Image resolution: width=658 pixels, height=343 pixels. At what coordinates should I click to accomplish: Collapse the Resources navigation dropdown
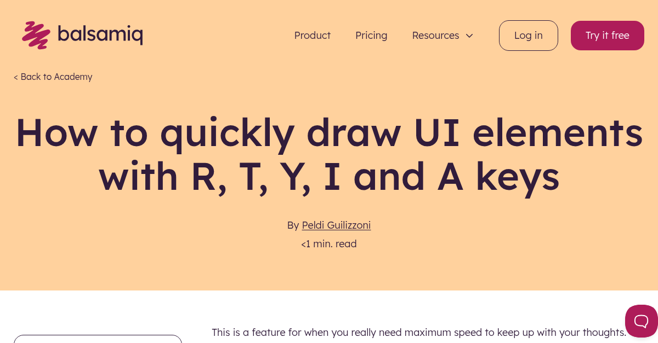coord(469,36)
